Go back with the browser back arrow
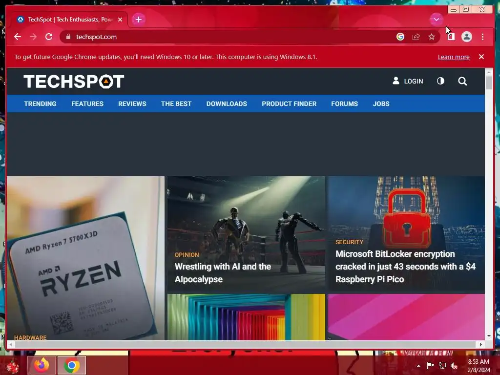500x375 pixels. click(x=18, y=37)
